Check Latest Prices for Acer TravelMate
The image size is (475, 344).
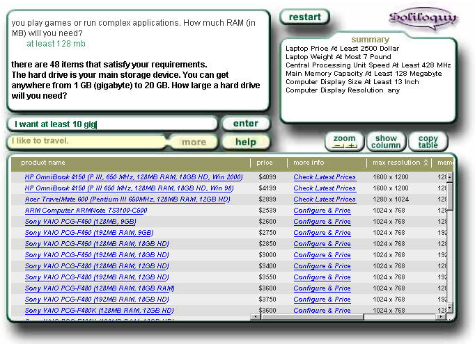(x=325, y=199)
